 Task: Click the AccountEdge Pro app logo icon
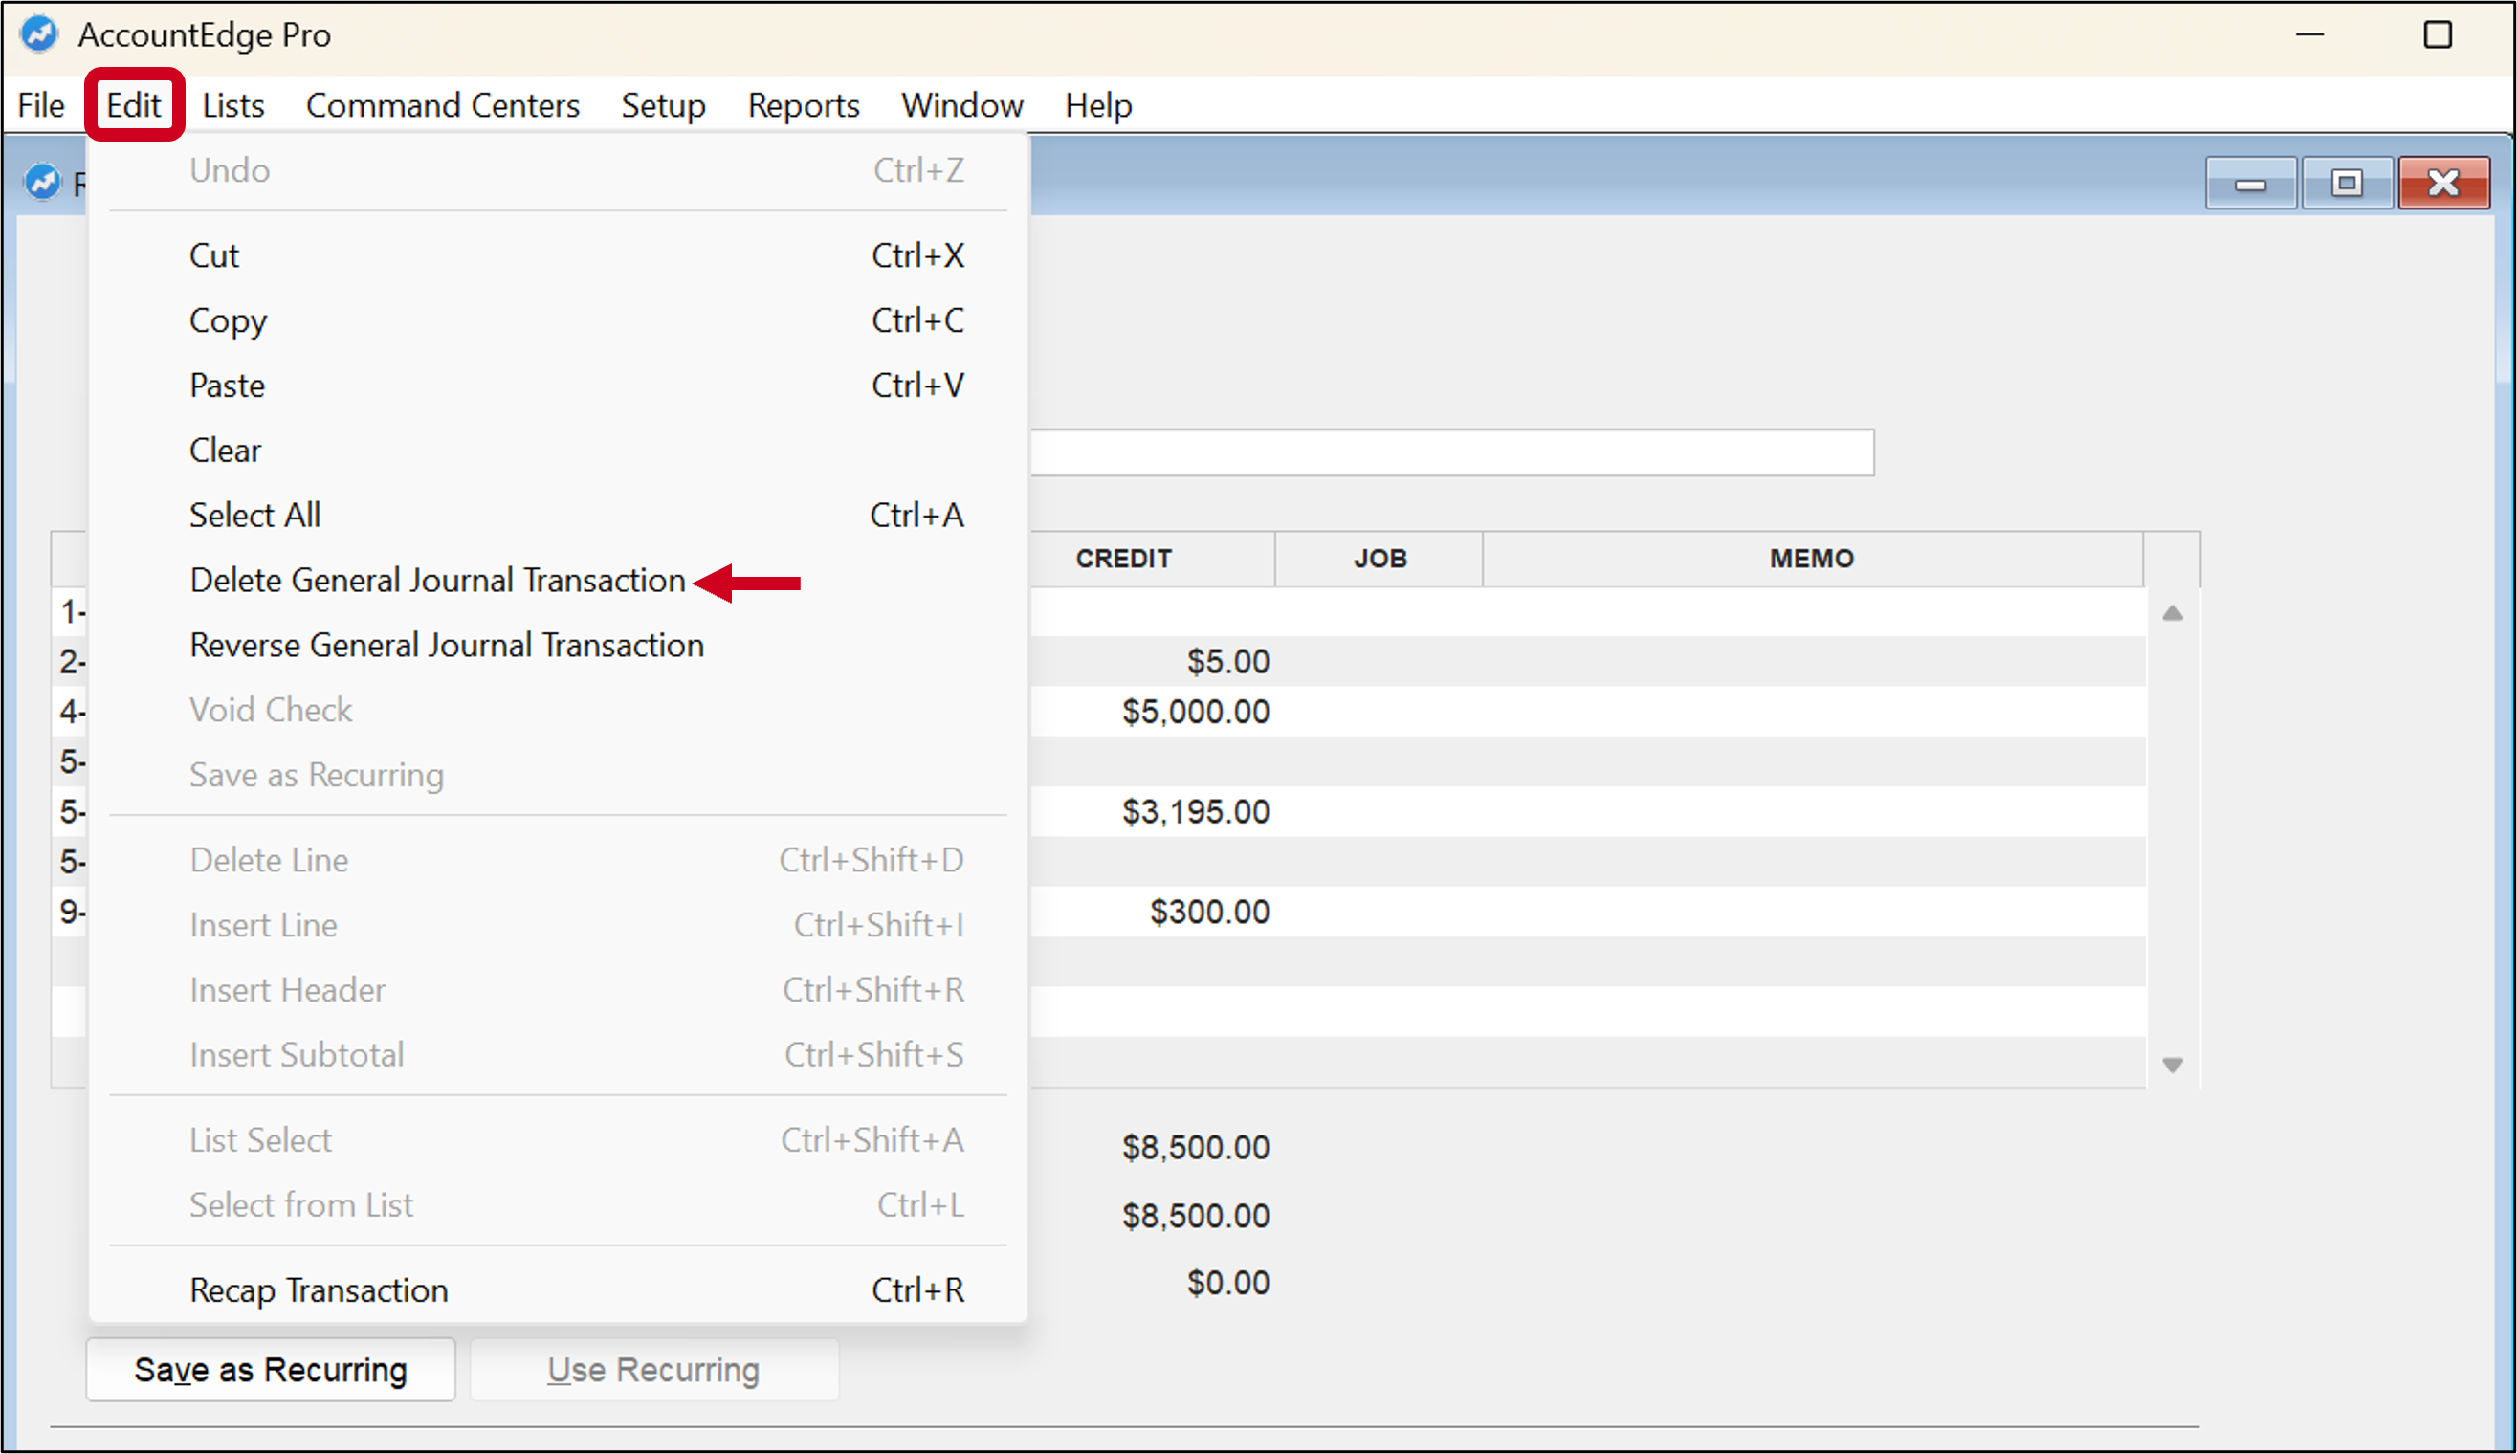(39, 33)
